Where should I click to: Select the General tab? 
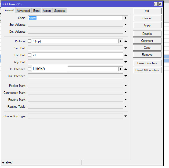coord(9,10)
